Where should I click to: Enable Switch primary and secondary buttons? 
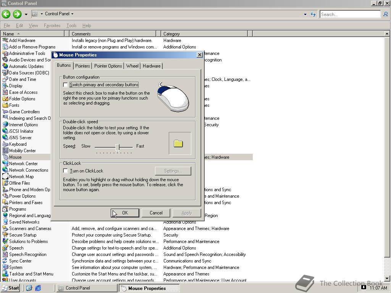65,85
